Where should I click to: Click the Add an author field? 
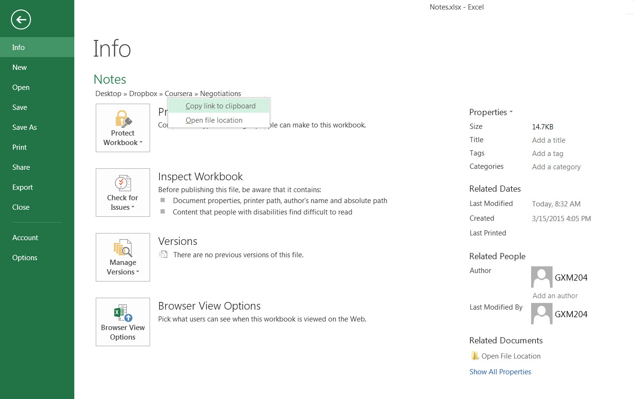click(x=555, y=296)
